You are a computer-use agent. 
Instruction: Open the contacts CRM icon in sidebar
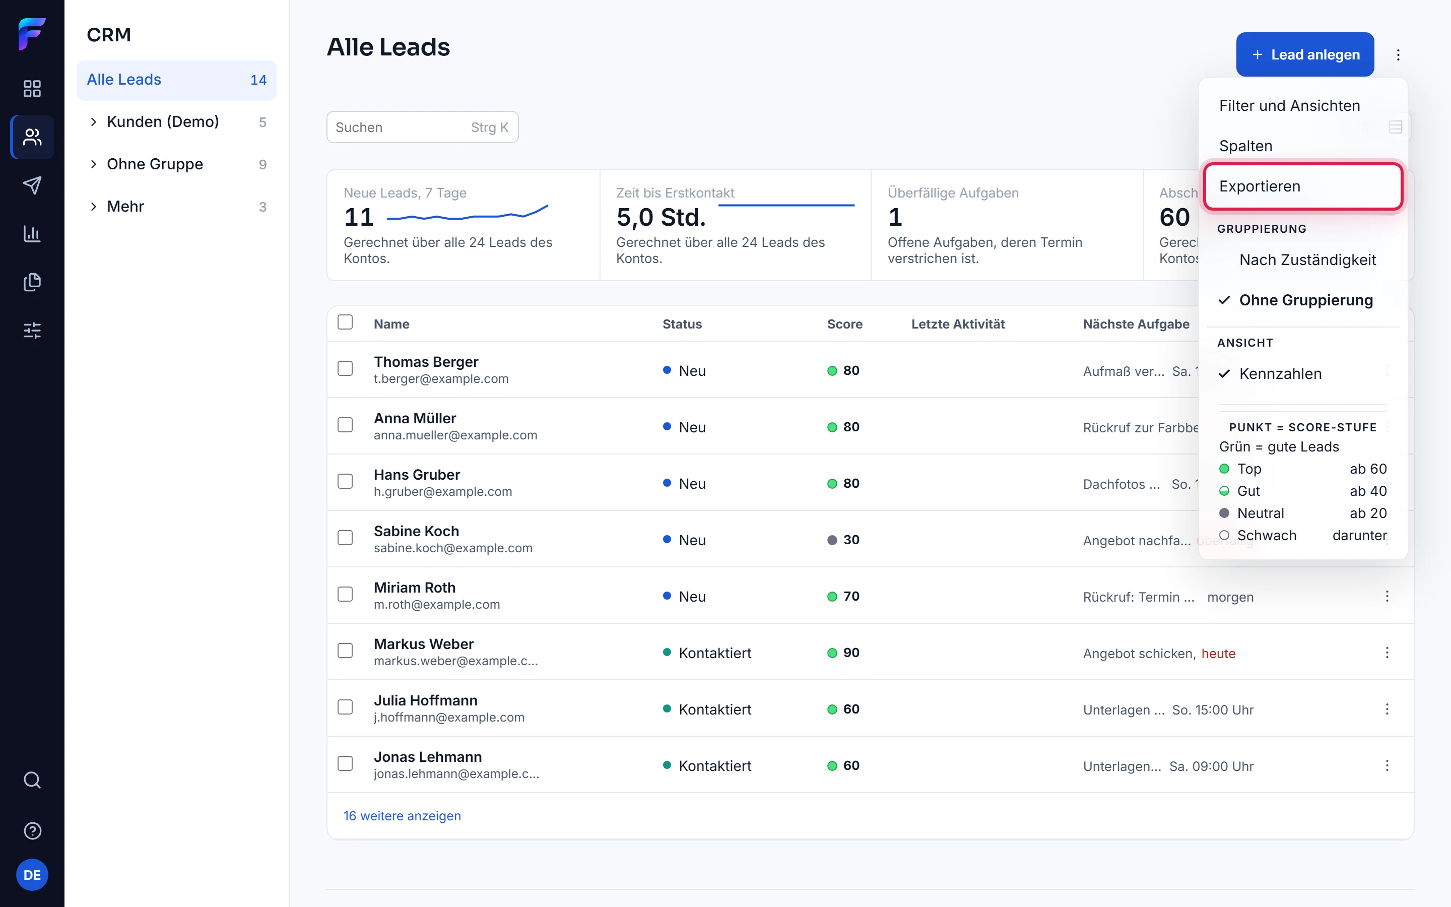(x=32, y=138)
